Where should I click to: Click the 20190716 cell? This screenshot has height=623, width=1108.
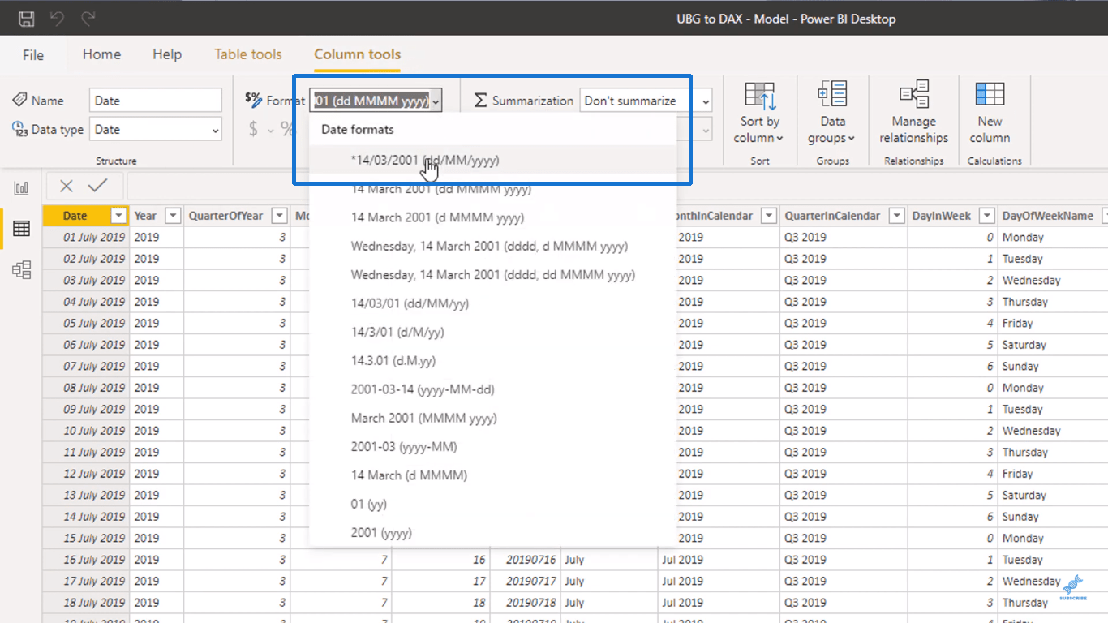click(x=525, y=560)
